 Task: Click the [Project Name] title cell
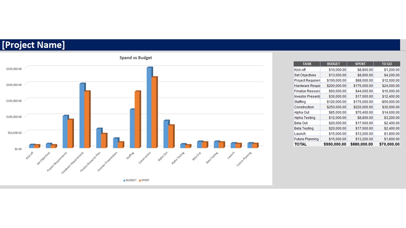[x=33, y=45]
